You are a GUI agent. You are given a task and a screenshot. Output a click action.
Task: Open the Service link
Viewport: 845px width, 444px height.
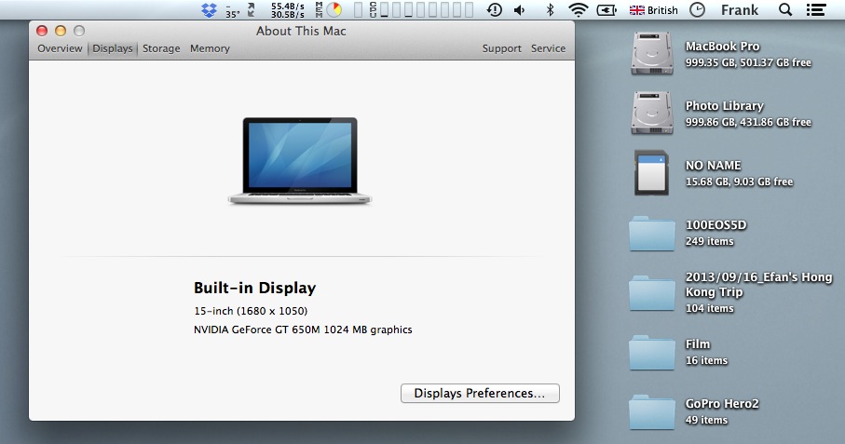tap(548, 48)
